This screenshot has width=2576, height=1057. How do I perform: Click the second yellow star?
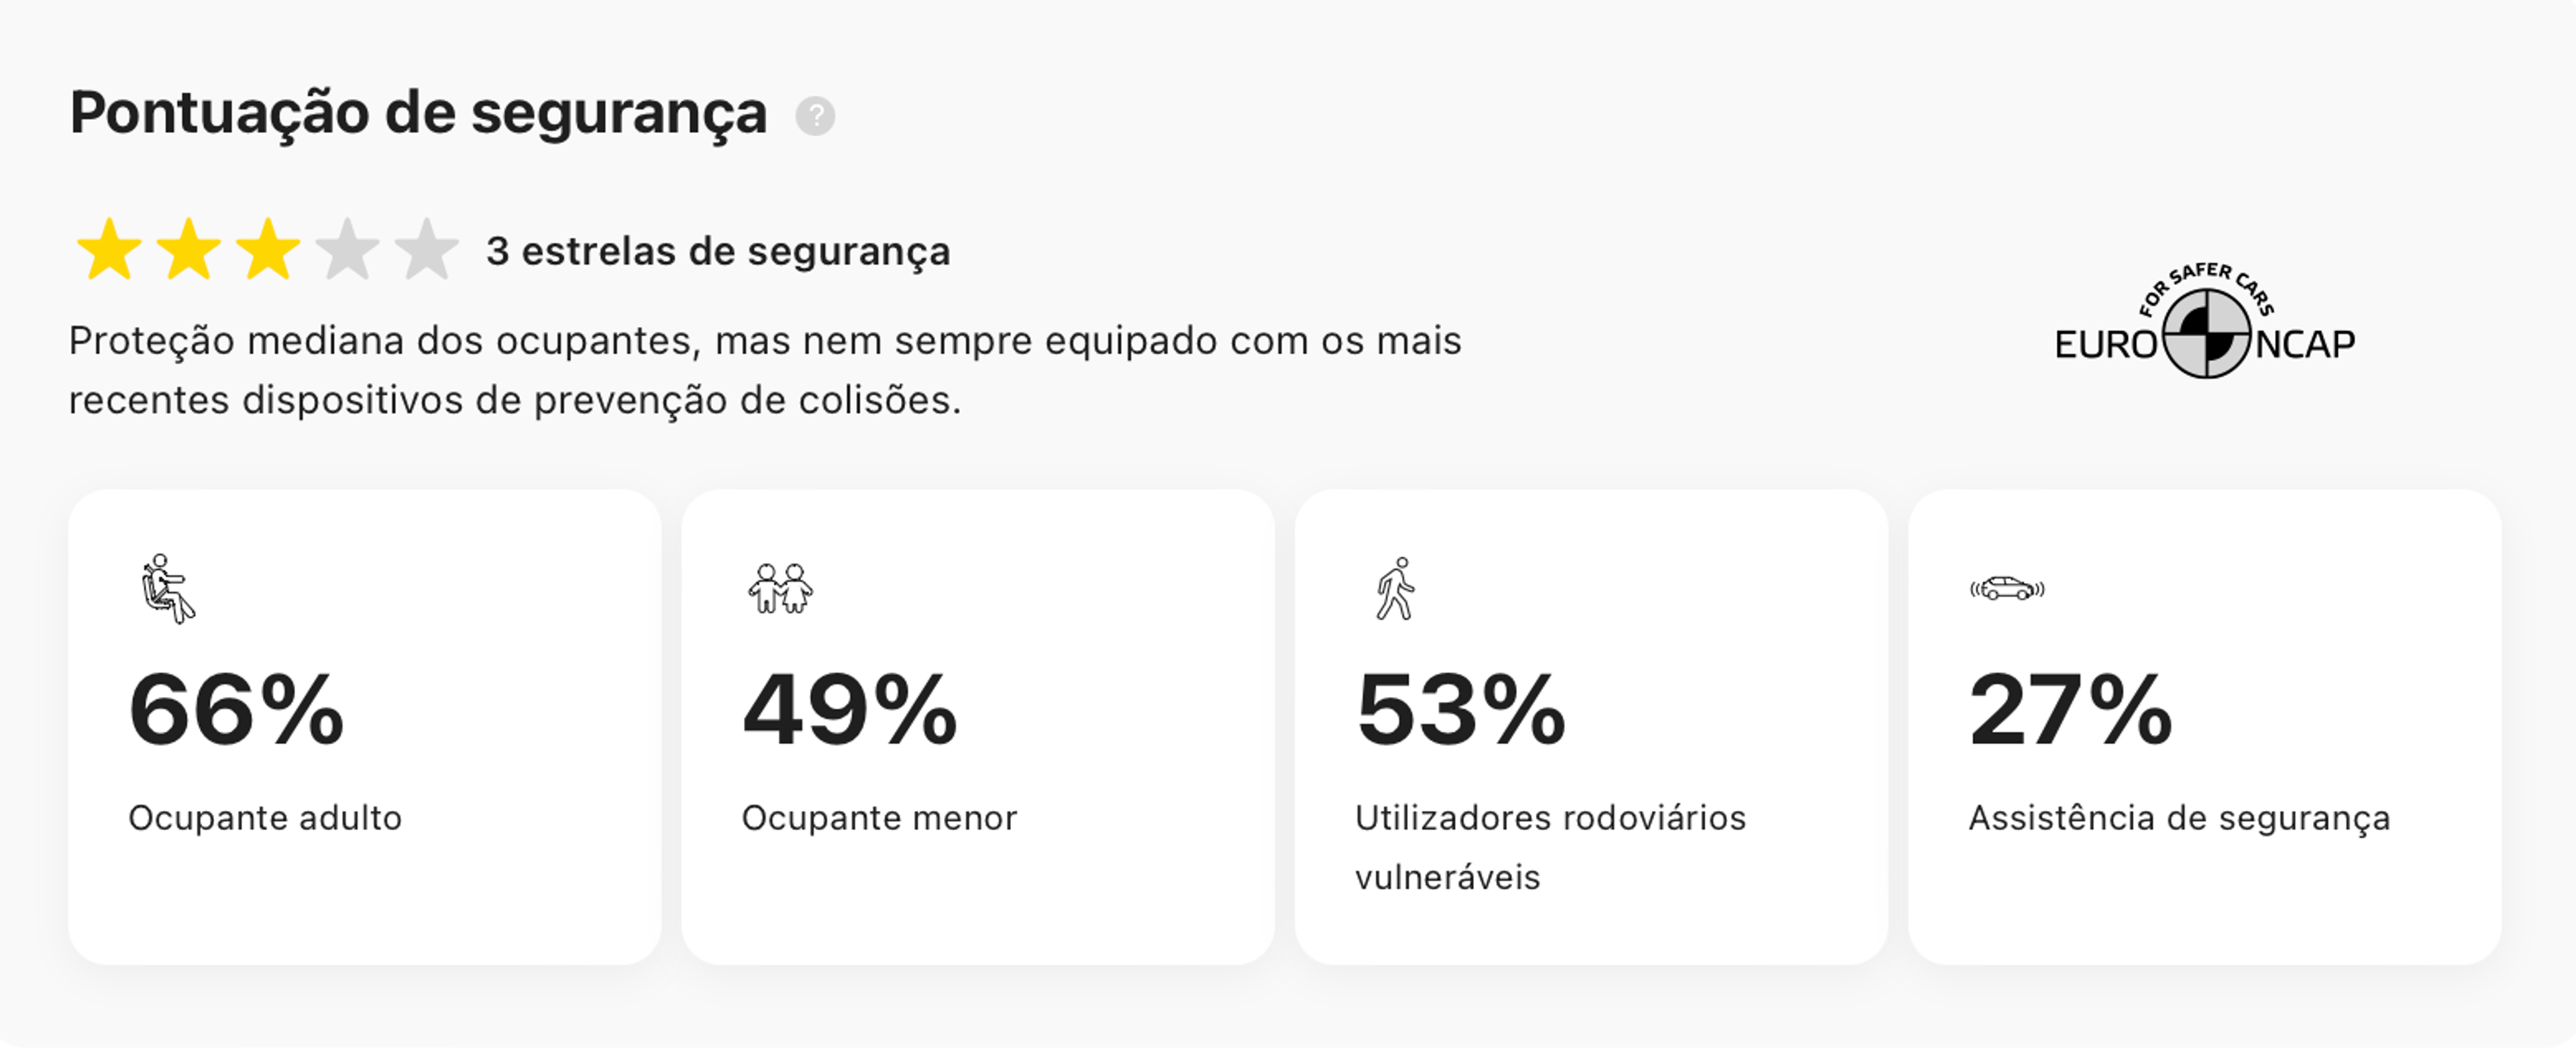(188, 250)
